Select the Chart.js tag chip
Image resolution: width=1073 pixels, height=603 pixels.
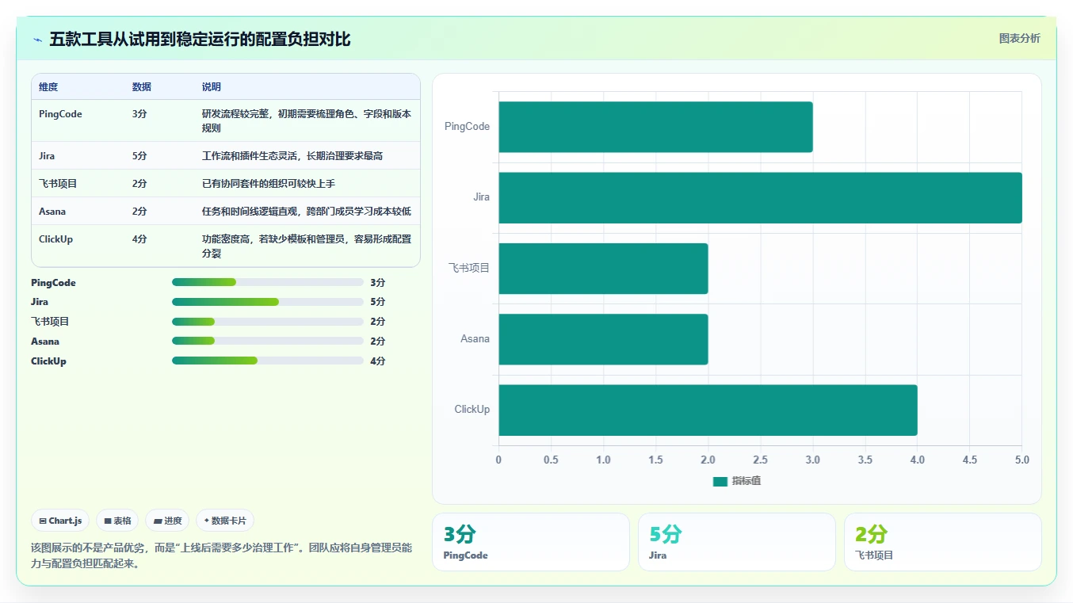coord(60,521)
